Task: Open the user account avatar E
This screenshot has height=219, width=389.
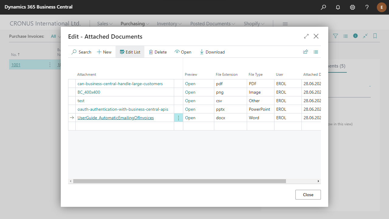Action: (x=382, y=7)
